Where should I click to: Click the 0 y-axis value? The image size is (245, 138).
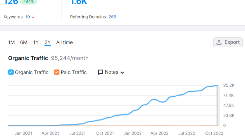tap(224, 125)
